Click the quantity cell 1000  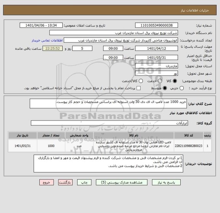pos(51,146)
